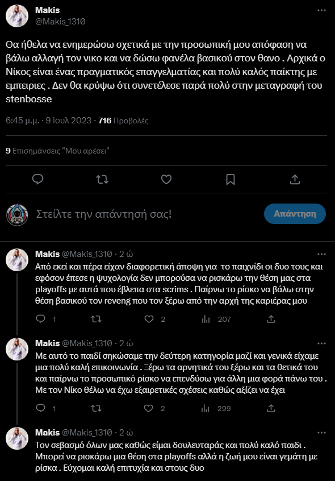Viewport: 335px width, 481px height.
Task: Like the tweet with 207 views
Action: click(149, 319)
